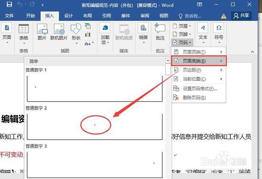Select the 插入 ribbon tab

click(49, 16)
